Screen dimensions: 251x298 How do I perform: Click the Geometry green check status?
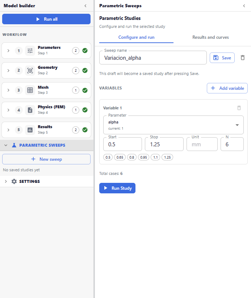pyautogui.click(x=85, y=70)
